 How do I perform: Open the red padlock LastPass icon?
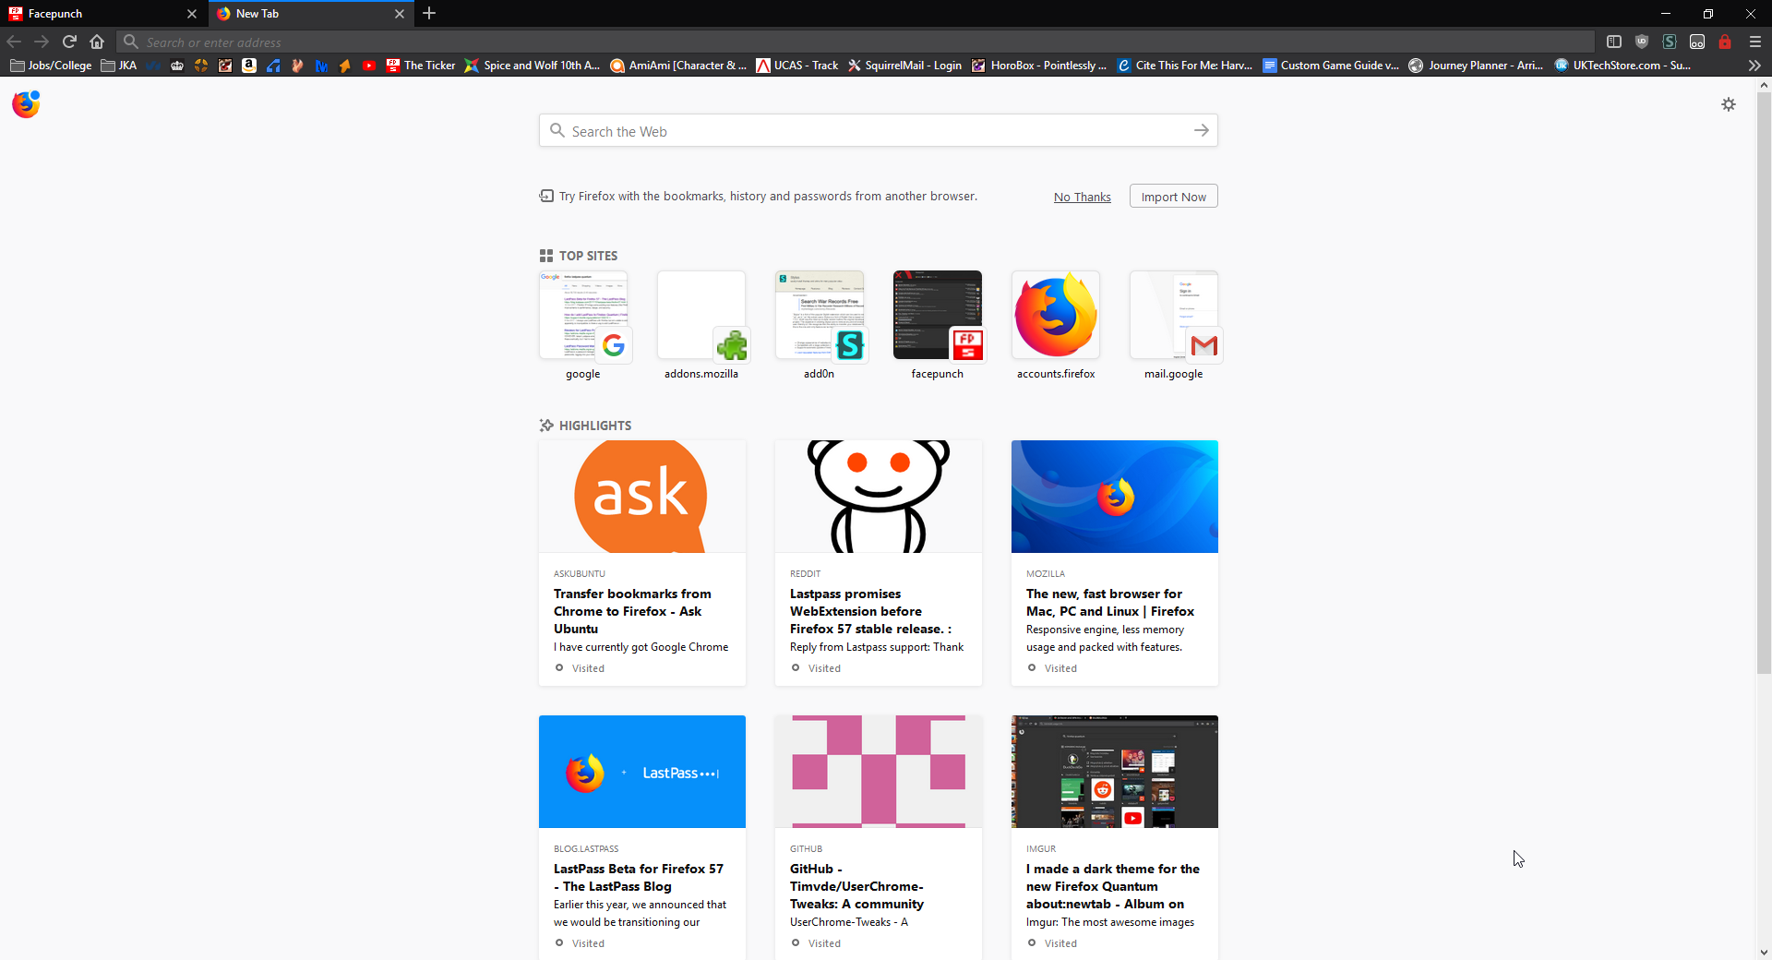tap(1725, 42)
